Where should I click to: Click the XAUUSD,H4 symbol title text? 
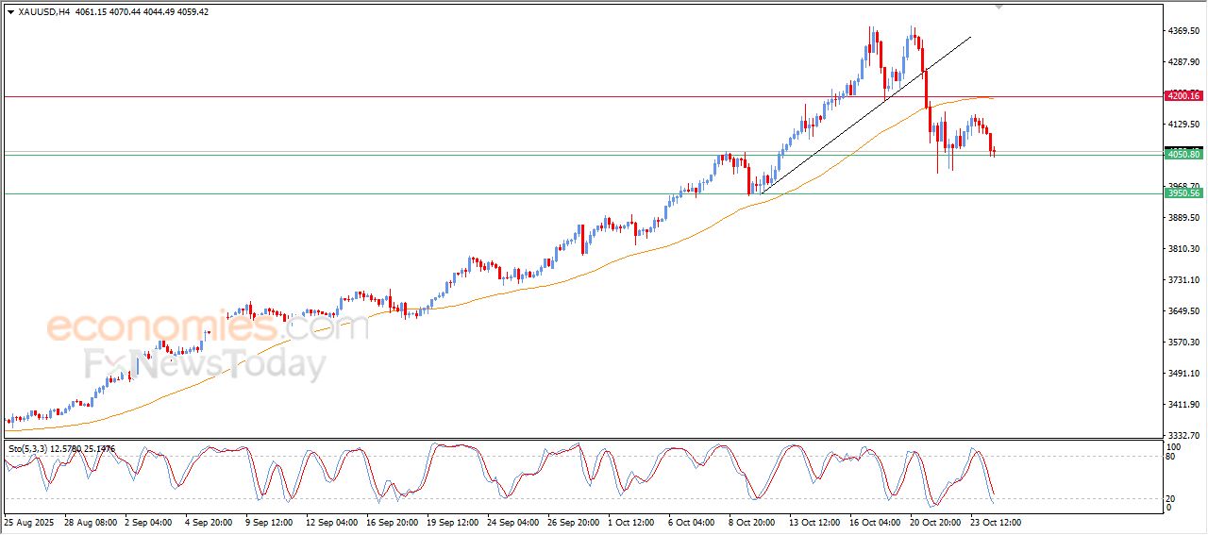(x=45, y=12)
